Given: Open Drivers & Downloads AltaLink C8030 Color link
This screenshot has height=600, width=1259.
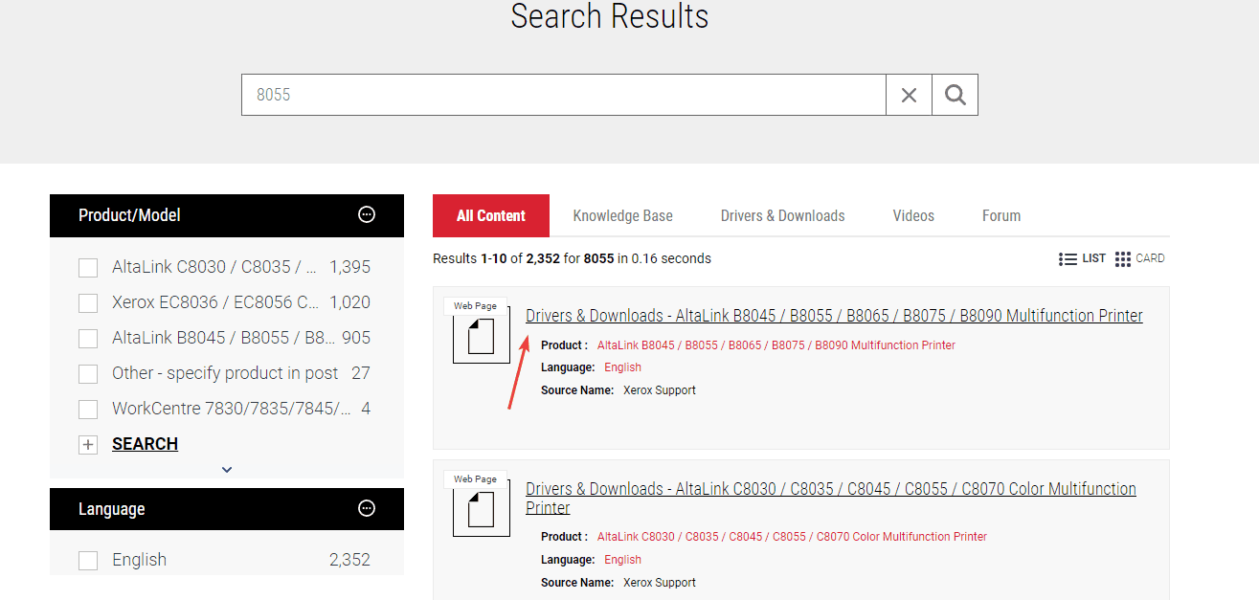Looking at the screenshot, I should tap(830, 489).
